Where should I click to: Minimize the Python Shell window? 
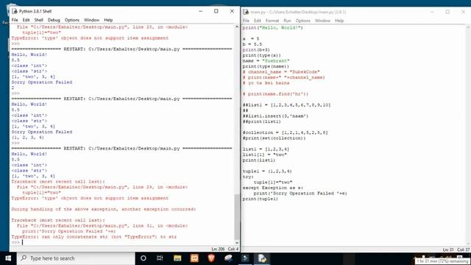(201, 11)
